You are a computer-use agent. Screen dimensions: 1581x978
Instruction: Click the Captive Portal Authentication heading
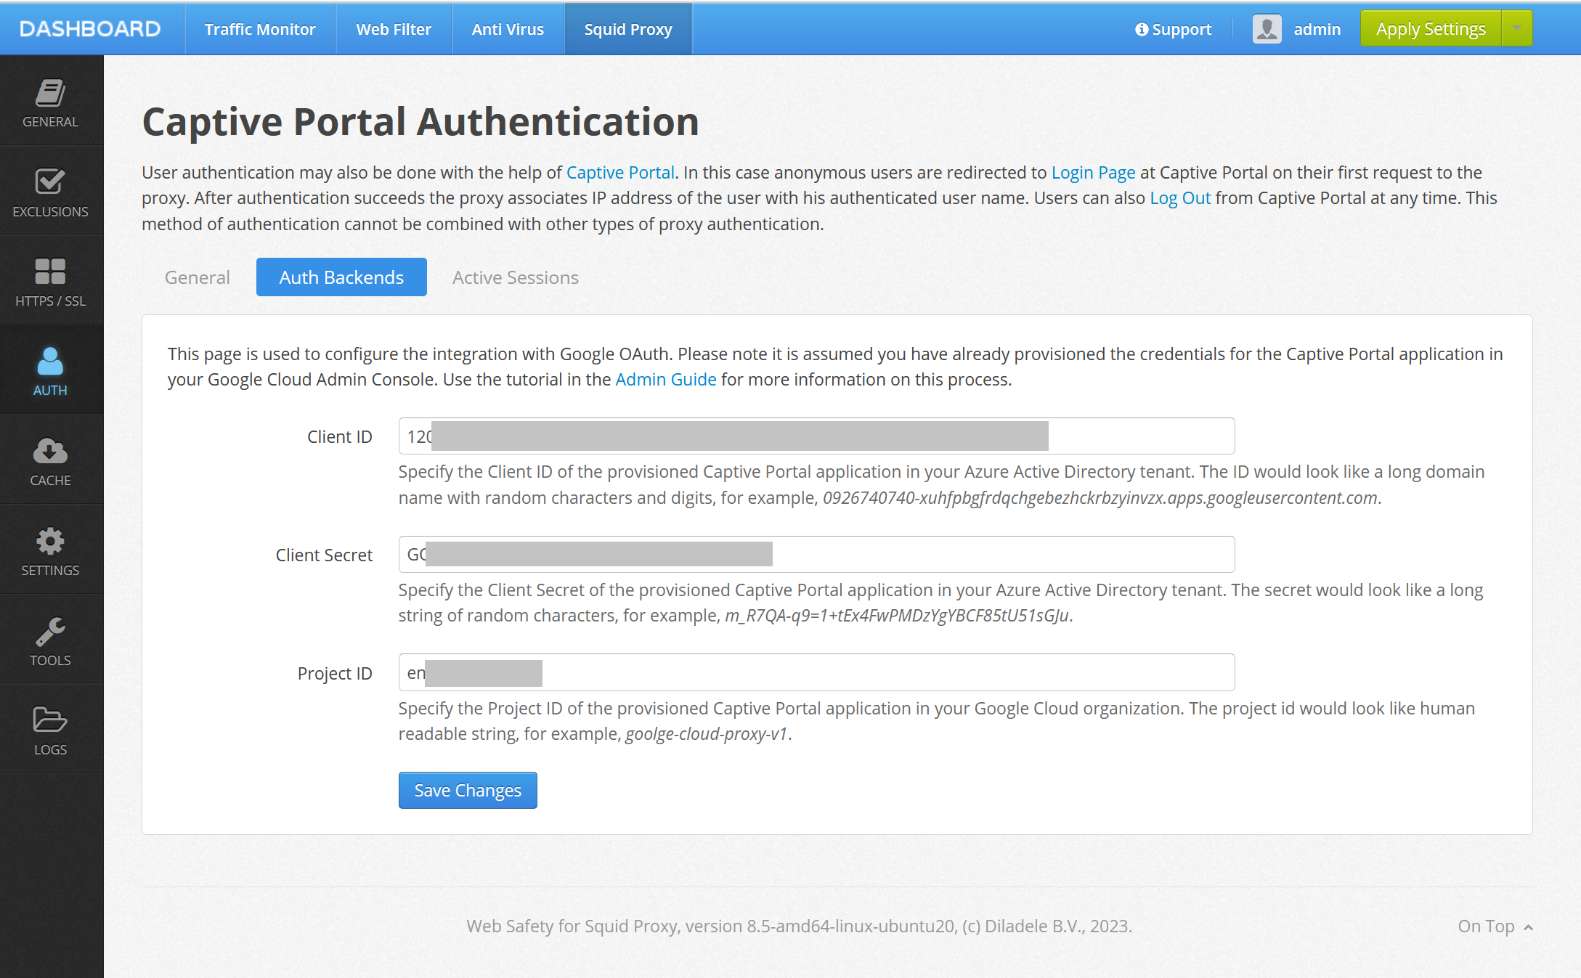(420, 121)
